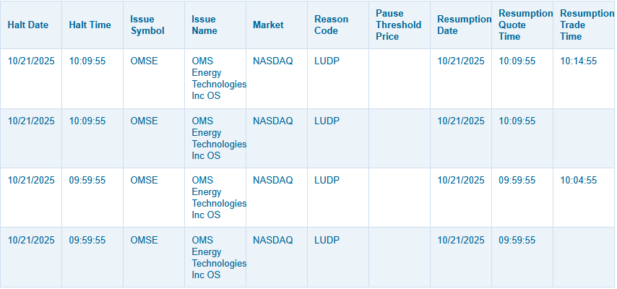
Task: Click the Reason Code column header
Action: [x=331, y=25]
